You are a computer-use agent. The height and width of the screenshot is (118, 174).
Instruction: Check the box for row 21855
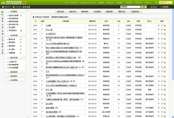point(42,48)
